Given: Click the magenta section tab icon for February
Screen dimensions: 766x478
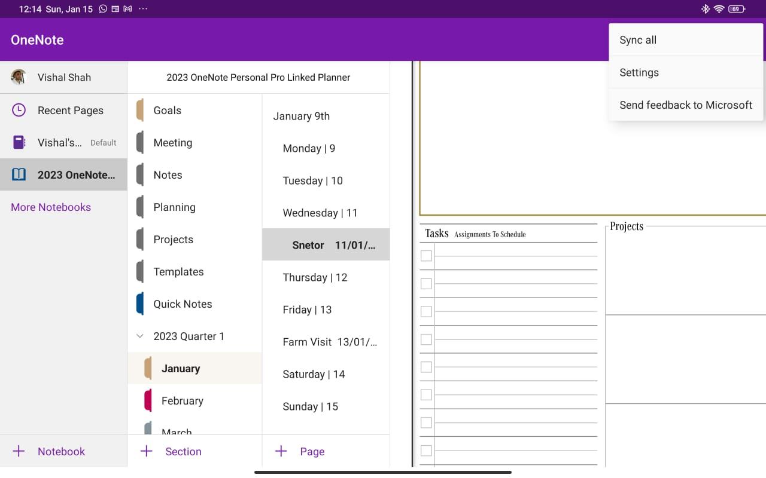Looking at the screenshot, I should coord(148,400).
